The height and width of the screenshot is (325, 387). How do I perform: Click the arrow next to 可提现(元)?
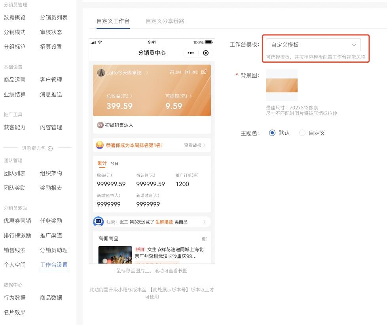(x=191, y=96)
